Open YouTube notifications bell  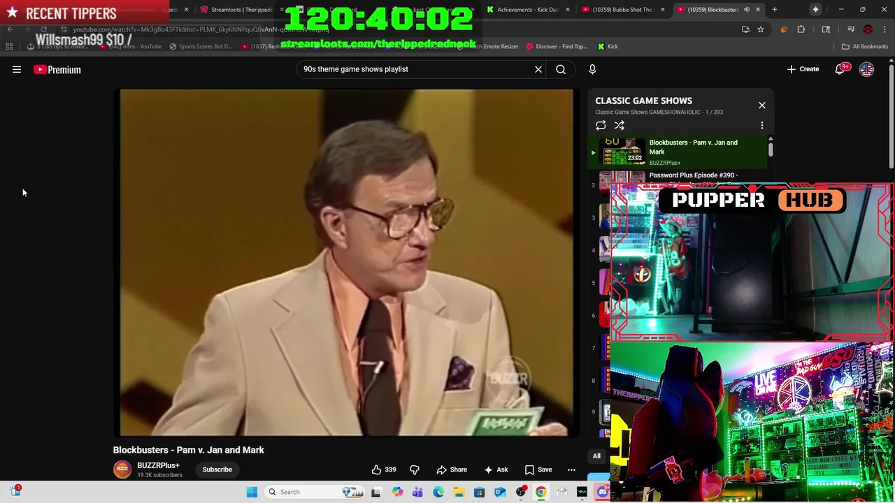pyautogui.click(x=840, y=69)
